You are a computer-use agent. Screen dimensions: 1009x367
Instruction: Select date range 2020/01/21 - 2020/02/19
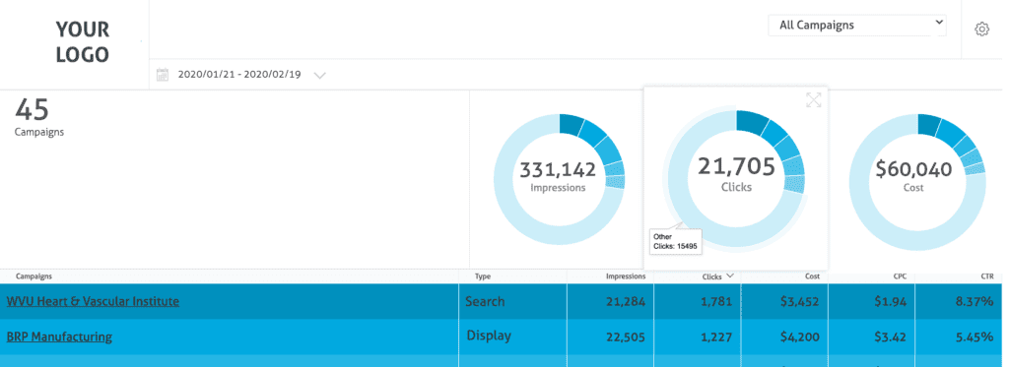point(239,75)
